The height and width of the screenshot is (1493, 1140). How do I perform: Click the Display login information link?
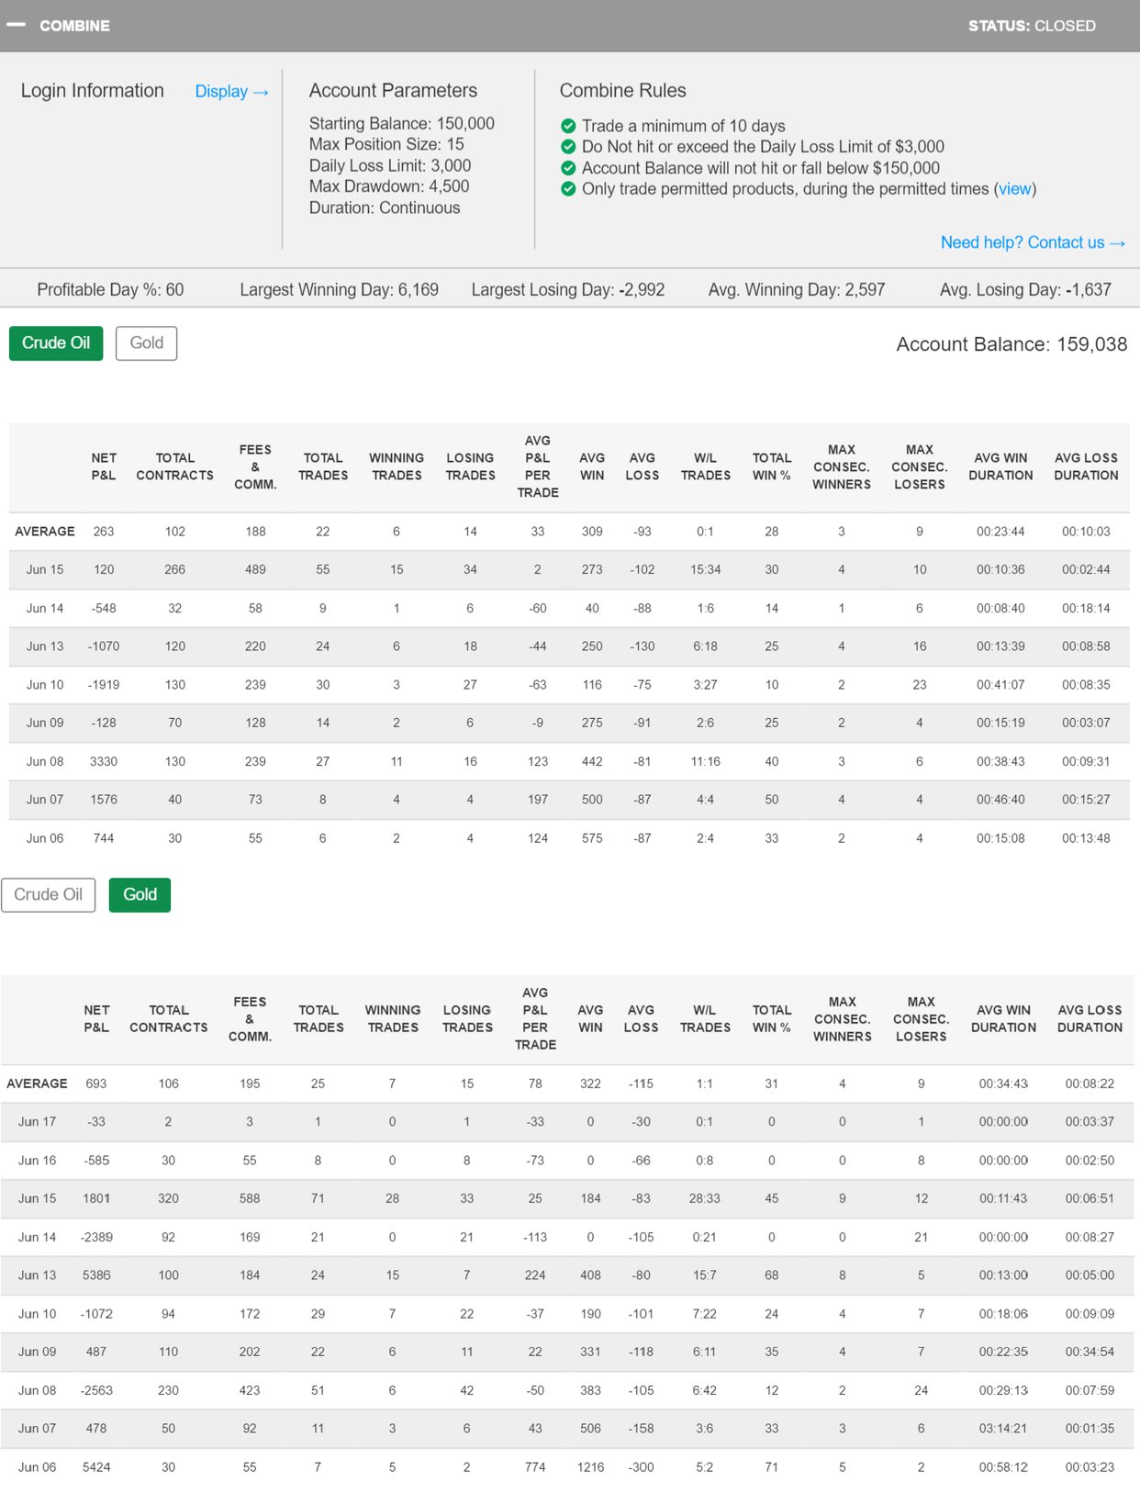coord(231,92)
